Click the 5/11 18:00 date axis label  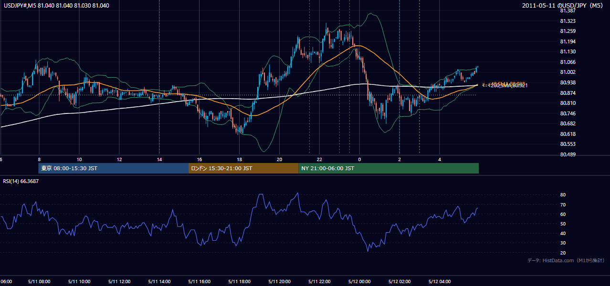pos(240,282)
